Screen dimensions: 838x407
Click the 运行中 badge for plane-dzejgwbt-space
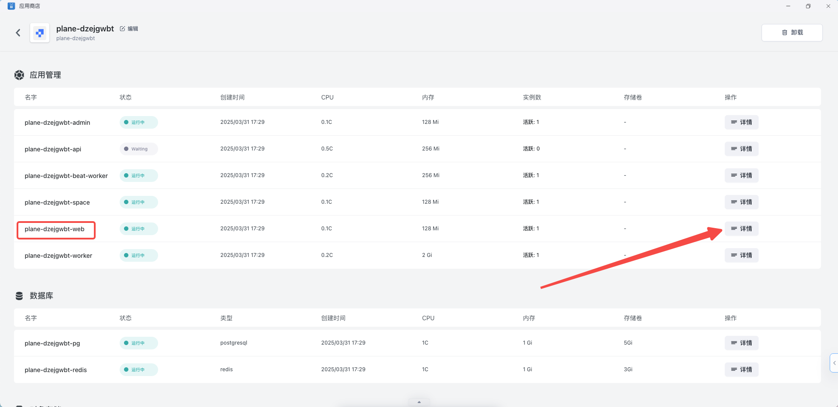coord(139,202)
